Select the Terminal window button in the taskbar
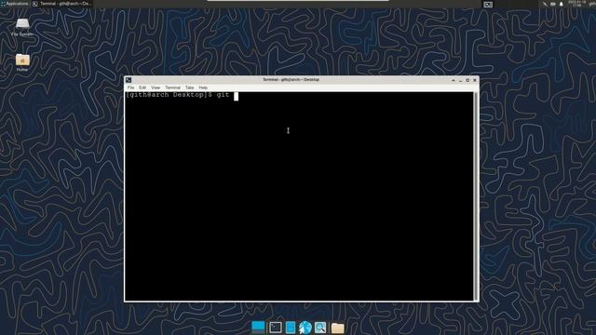The image size is (596, 335). (61, 4)
